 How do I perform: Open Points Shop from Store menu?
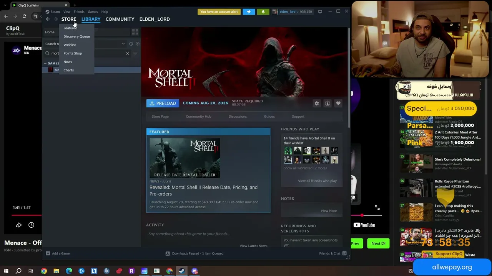(73, 53)
